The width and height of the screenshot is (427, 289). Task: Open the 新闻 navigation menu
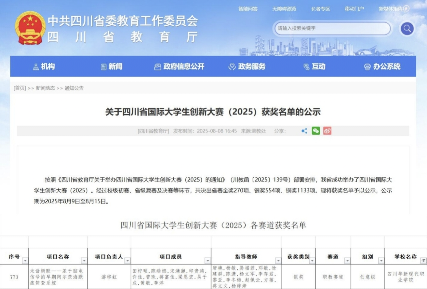(x=112, y=67)
